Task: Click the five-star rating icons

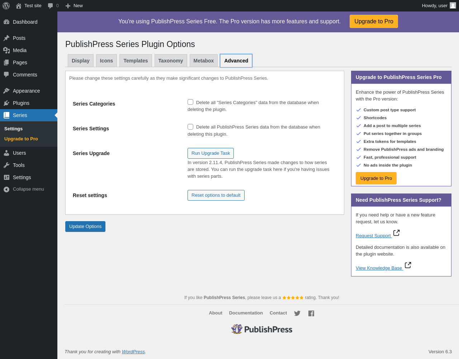Action: point(293,298)
